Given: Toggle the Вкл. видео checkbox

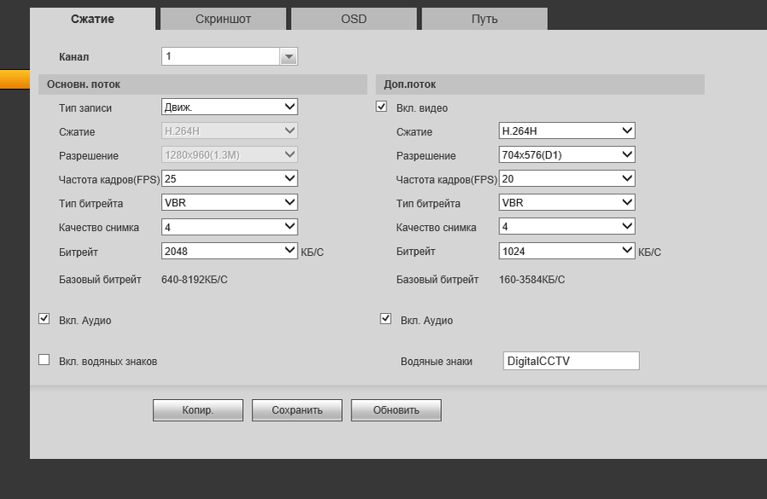Looking at the screenshot, I should pyautogui.click(x=381, y=106).
